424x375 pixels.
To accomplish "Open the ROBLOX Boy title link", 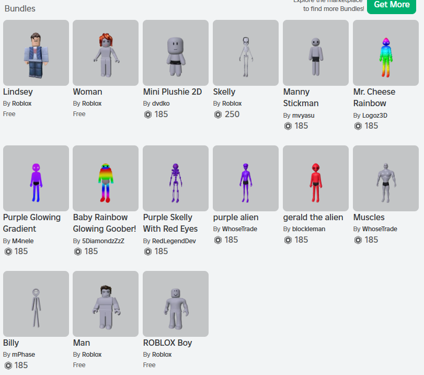I will (168, 343).
